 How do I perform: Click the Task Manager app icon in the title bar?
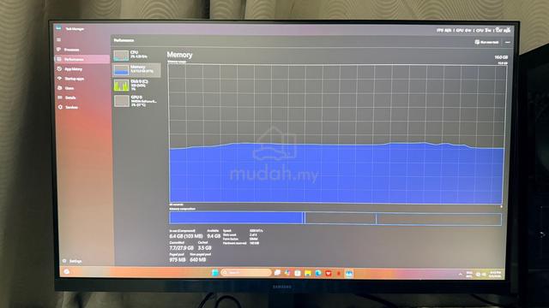59,28
